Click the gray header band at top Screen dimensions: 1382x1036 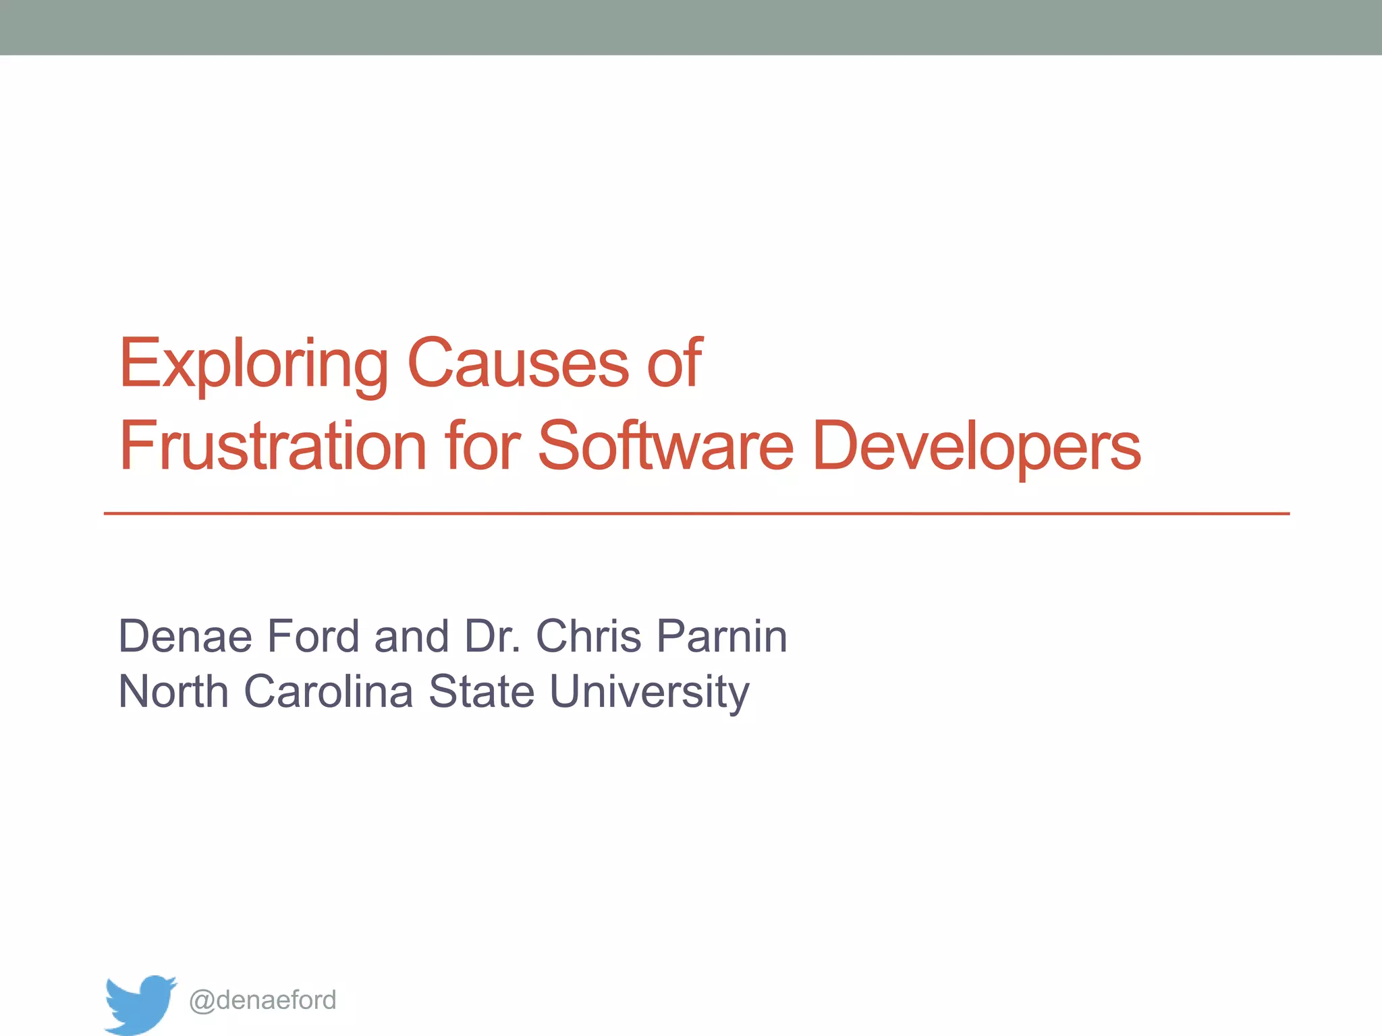coord(691,27)
